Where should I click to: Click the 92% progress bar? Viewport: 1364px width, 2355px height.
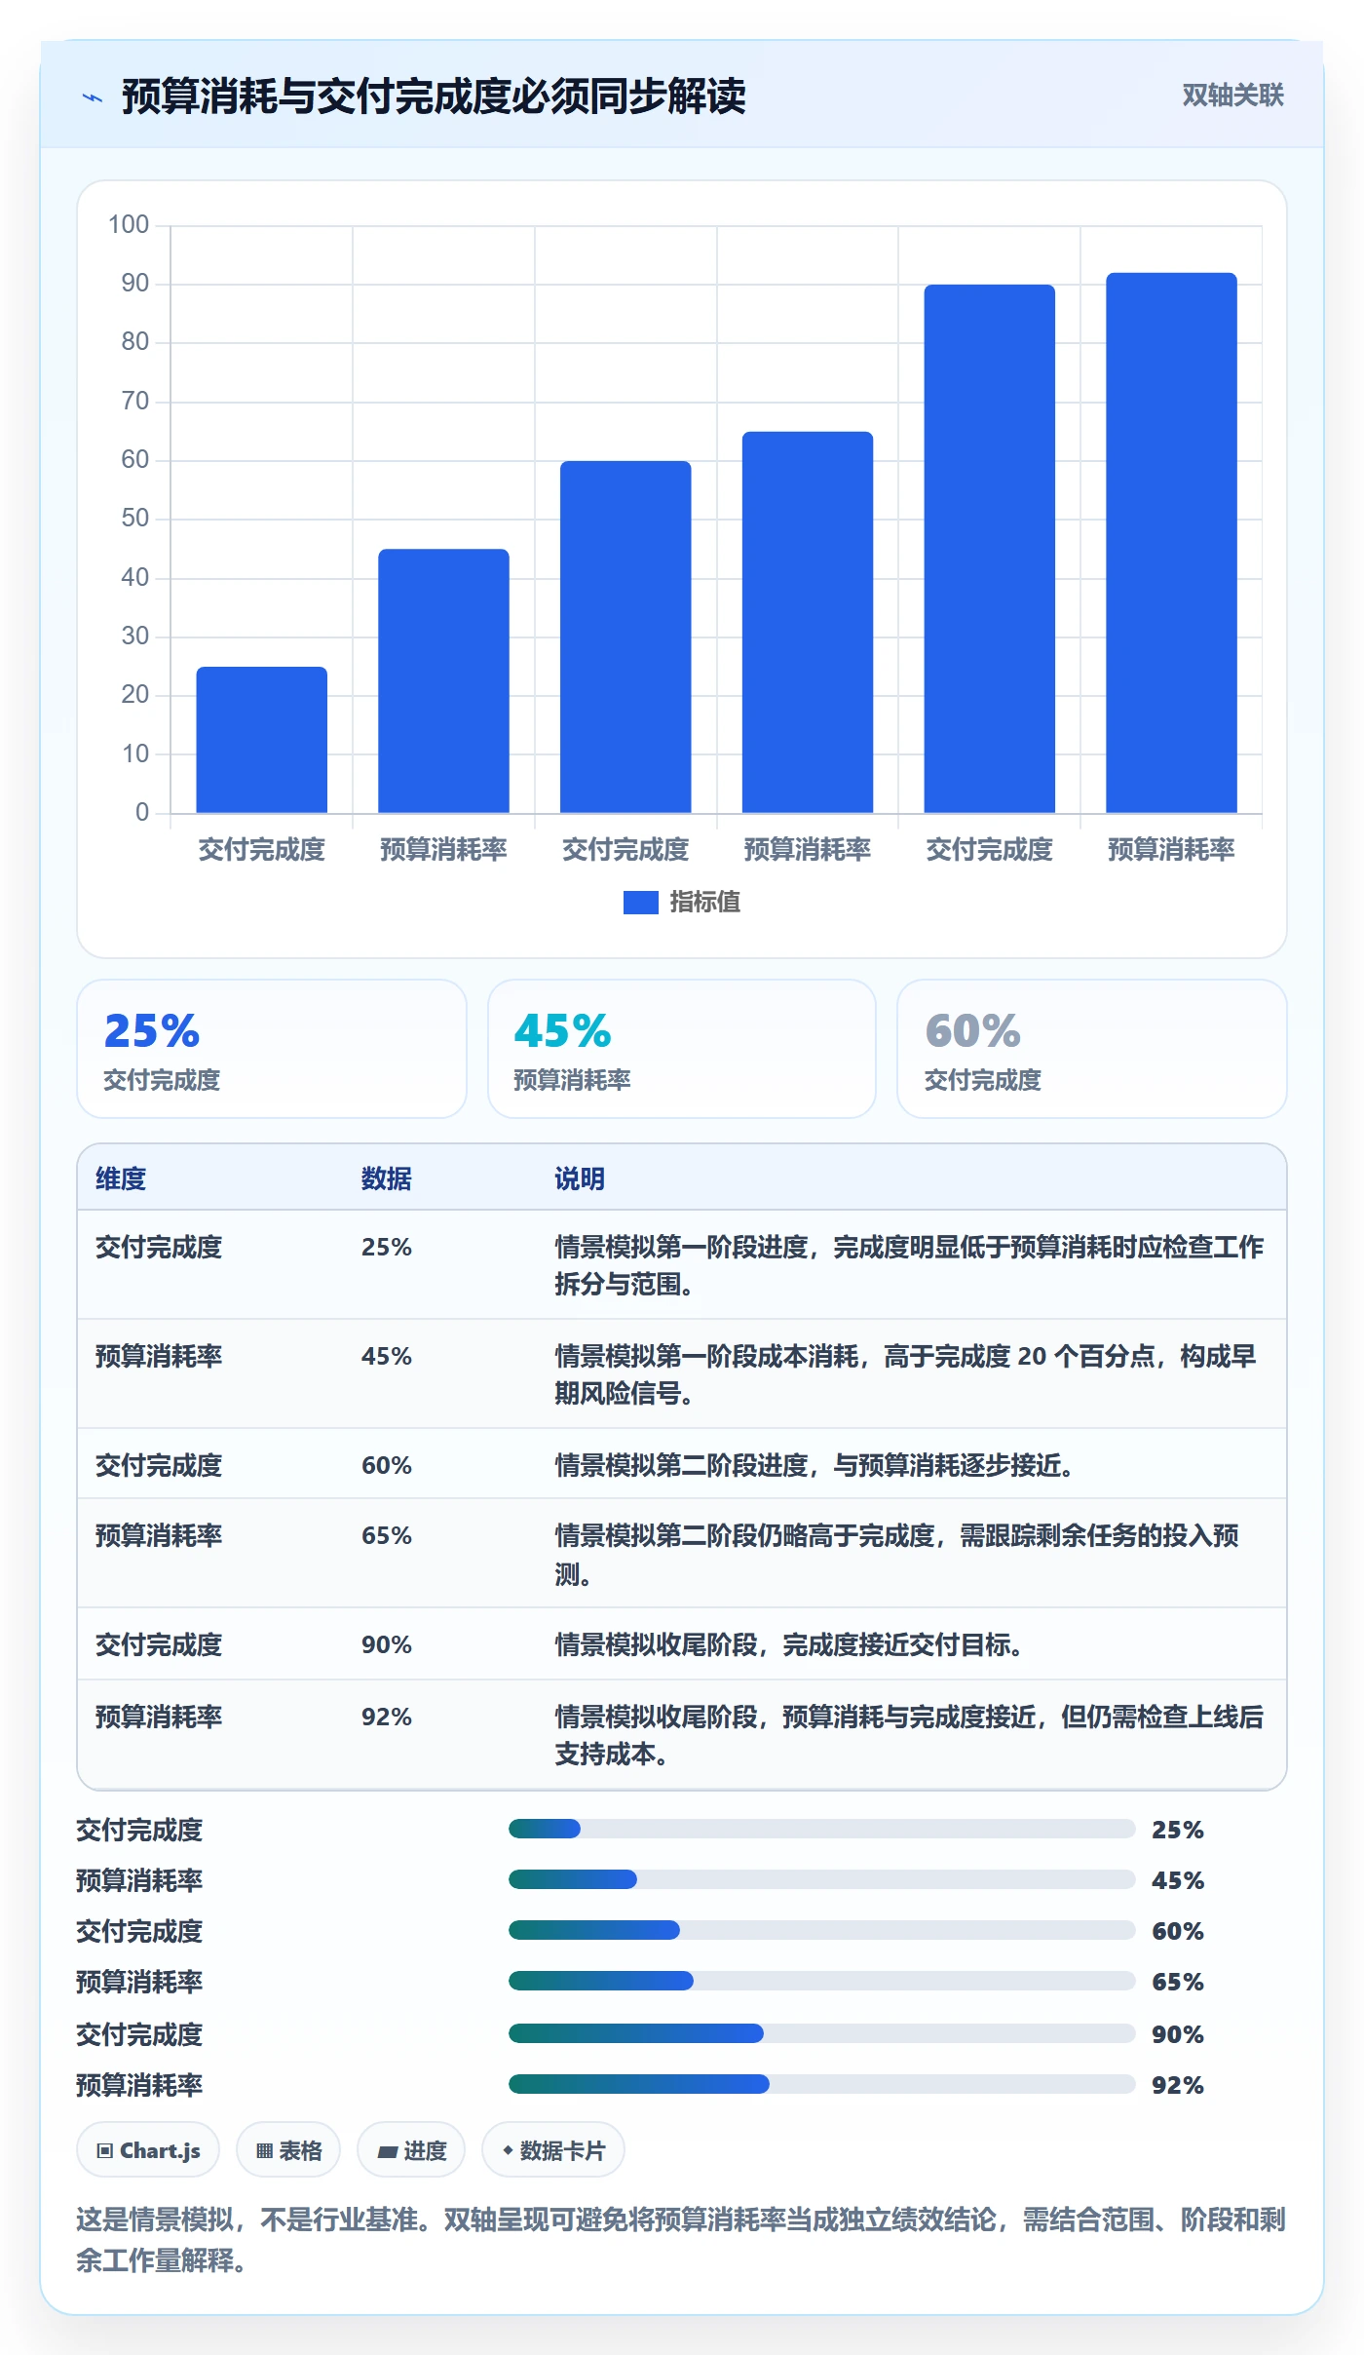tap(821, 2084)
